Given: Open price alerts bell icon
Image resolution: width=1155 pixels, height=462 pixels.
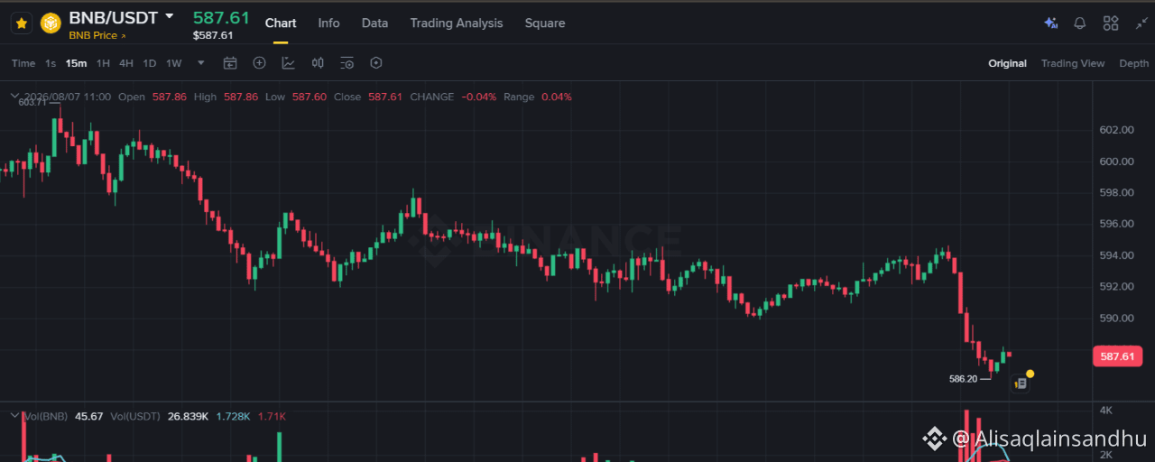Looking at the screenshot, I should [1079, 23].
